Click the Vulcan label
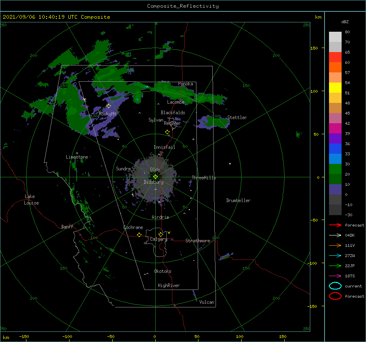The height and width of the screenshot is (342, 366). [x=207, y=302]
